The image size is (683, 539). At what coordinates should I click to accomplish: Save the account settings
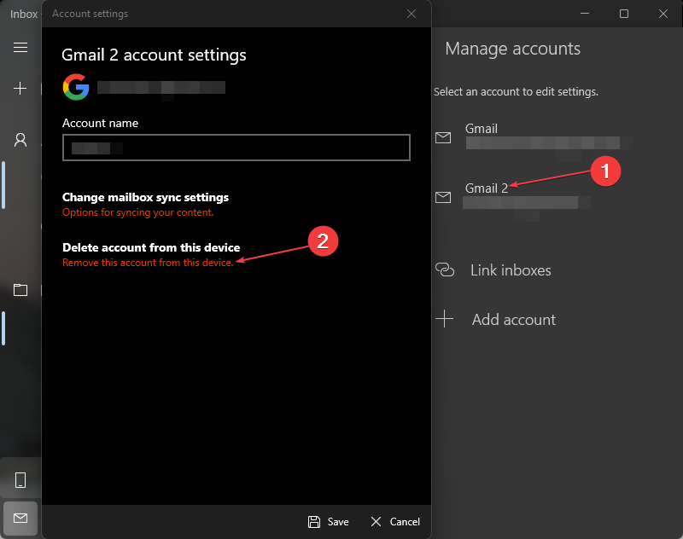329,522
